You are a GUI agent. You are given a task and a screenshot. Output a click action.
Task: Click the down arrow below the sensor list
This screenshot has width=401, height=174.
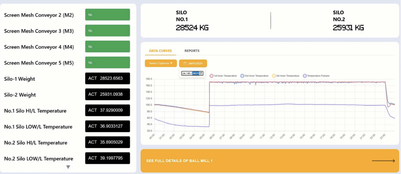pyautogui.click(x=68, y=167)
